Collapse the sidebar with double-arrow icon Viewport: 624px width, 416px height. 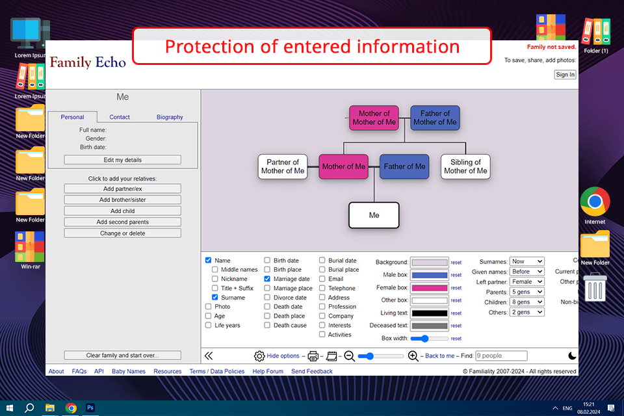209,356
